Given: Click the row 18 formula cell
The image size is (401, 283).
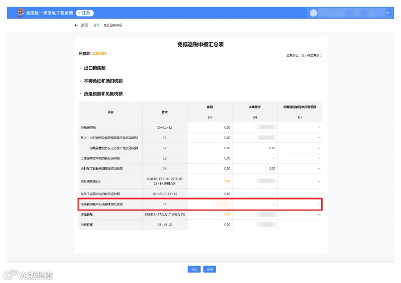Looking at the screenshot, I should [165, 214].
